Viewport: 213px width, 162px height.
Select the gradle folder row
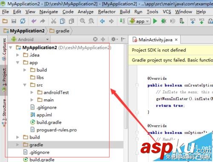(65, 145)
